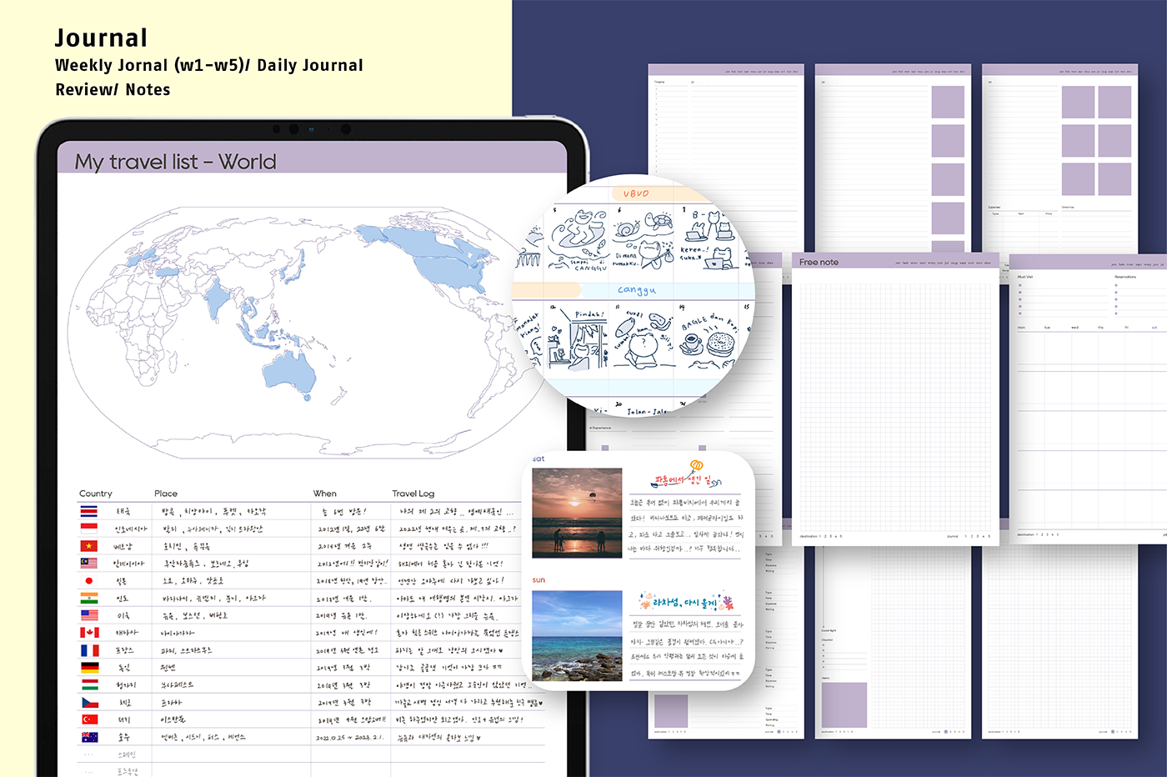
Task: Select the Germany flag icon
Action: pos(89,668)
